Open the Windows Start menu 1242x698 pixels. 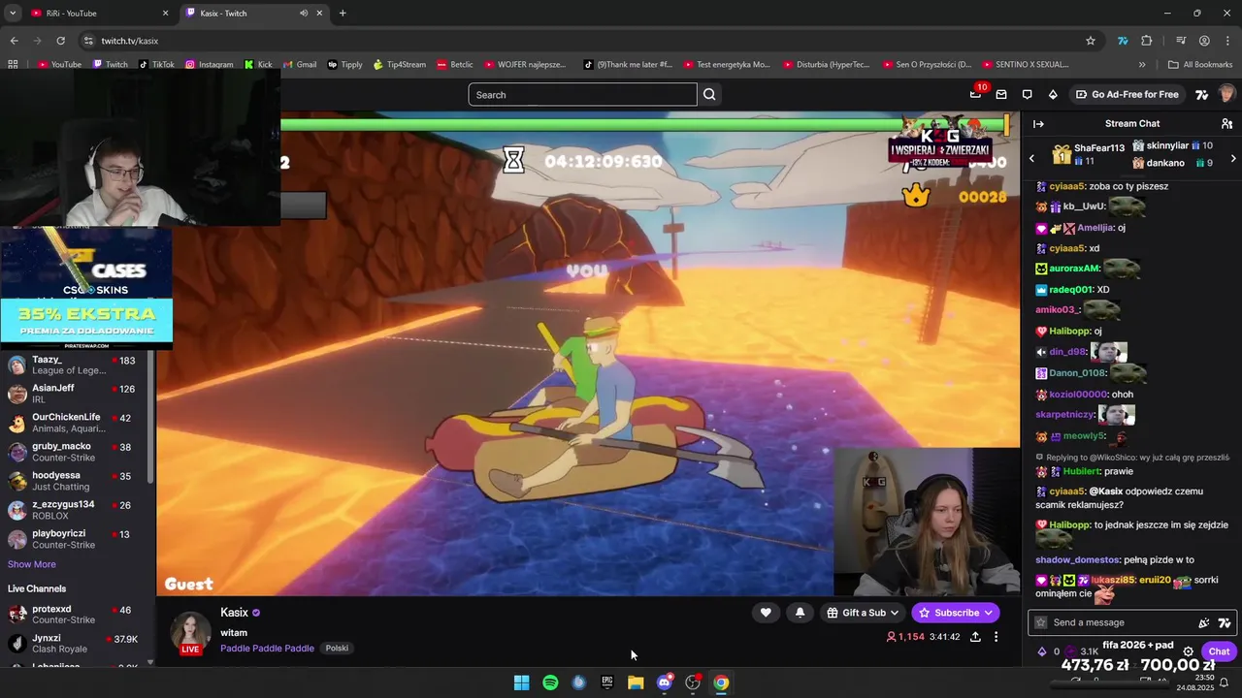[521, 682]
